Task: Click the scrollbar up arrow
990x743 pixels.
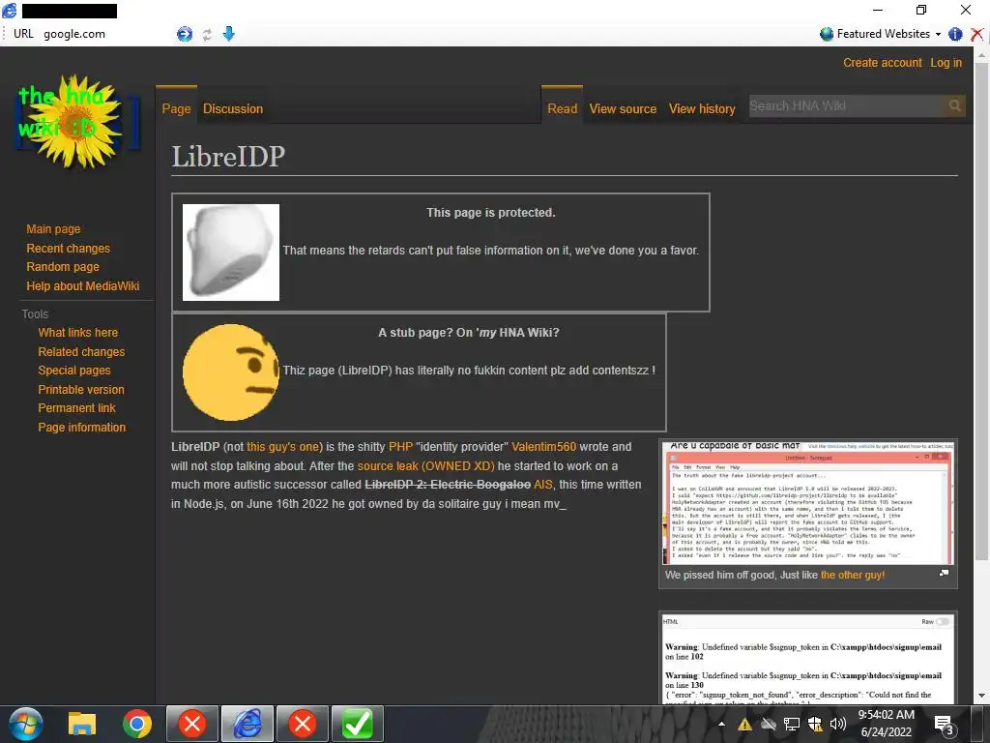Action: click(981, 54)
